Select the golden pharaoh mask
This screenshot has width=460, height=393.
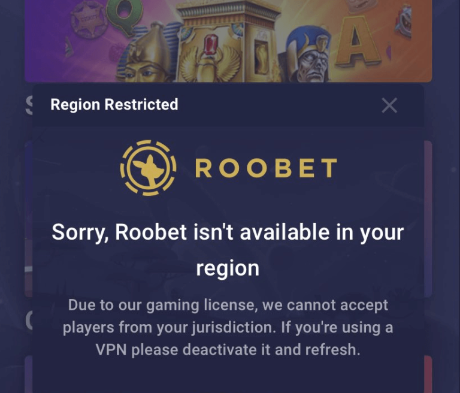[x=150, y=55]
